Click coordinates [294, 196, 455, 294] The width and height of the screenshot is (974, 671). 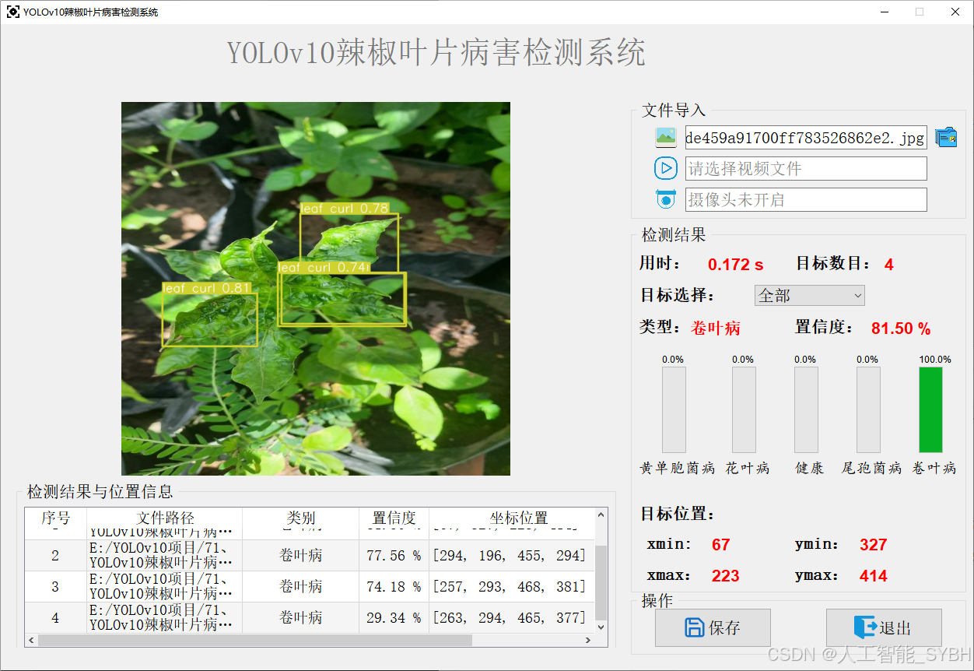coord(510,556)
